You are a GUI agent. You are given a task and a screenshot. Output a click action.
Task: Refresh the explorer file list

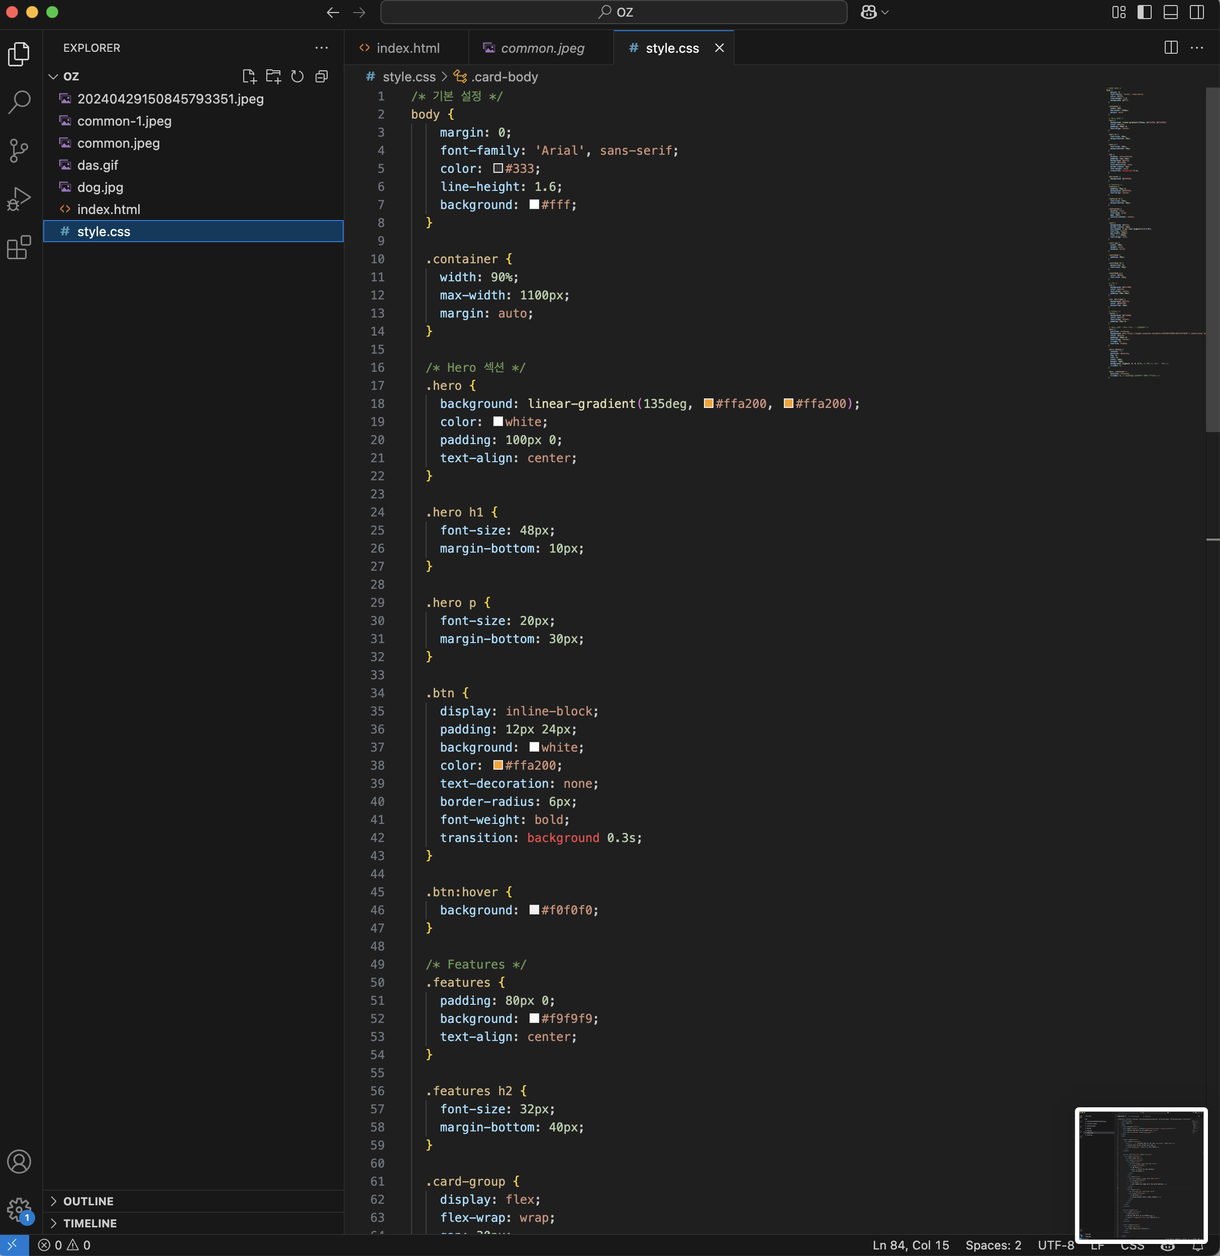pyautogui.click(x=297, y=76)
